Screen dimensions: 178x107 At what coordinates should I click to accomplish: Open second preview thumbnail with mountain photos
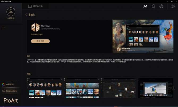pyautogui.click(x=81, y=88)
